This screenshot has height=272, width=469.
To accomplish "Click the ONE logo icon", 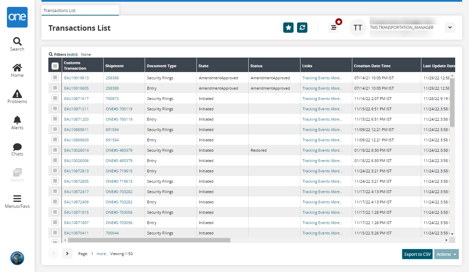I will point(17,17).
